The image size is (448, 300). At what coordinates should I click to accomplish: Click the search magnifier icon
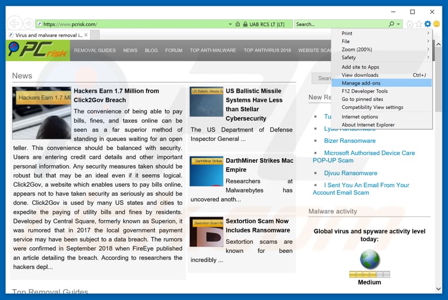click(391, 24)
